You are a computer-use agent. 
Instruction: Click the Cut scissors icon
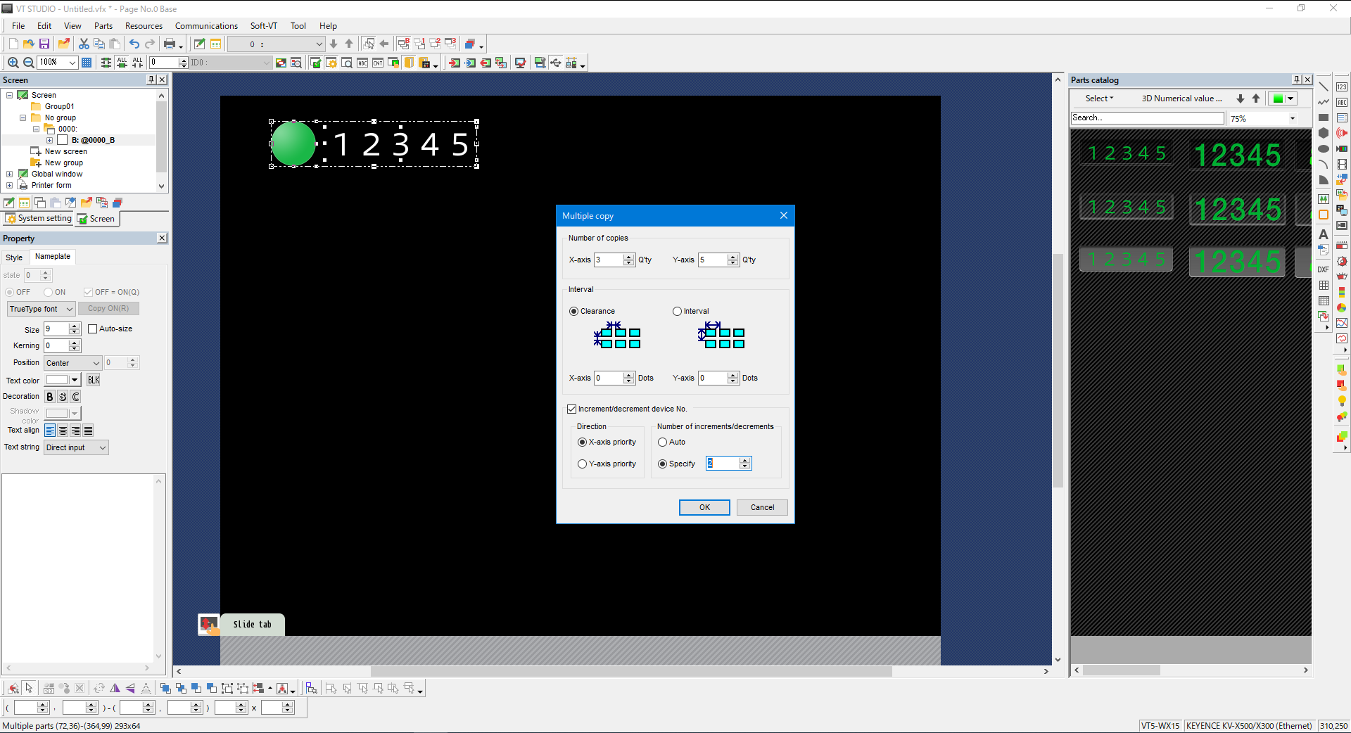[84, 44]
